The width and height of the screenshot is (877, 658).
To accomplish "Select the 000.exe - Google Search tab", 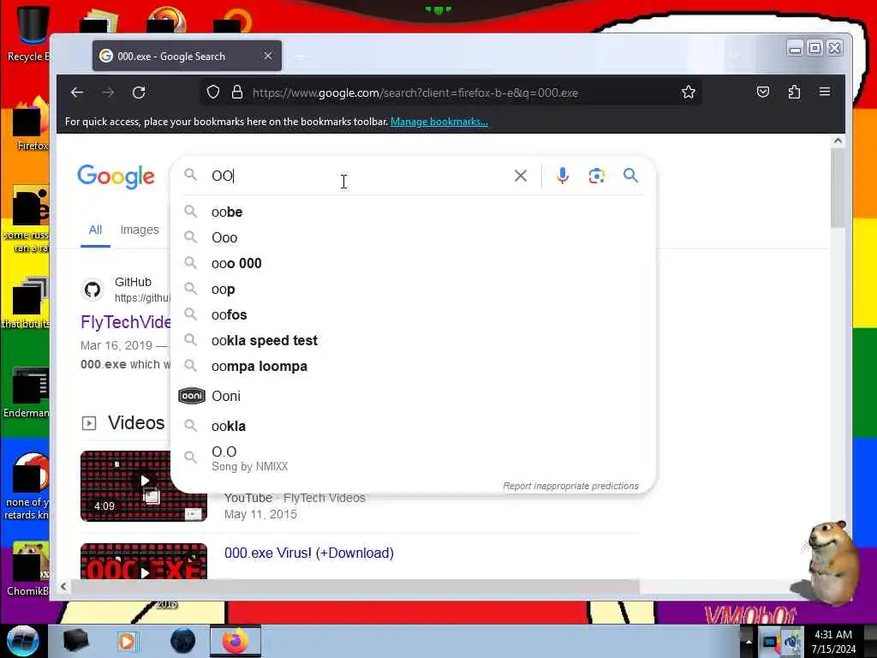I will point(186,56).
